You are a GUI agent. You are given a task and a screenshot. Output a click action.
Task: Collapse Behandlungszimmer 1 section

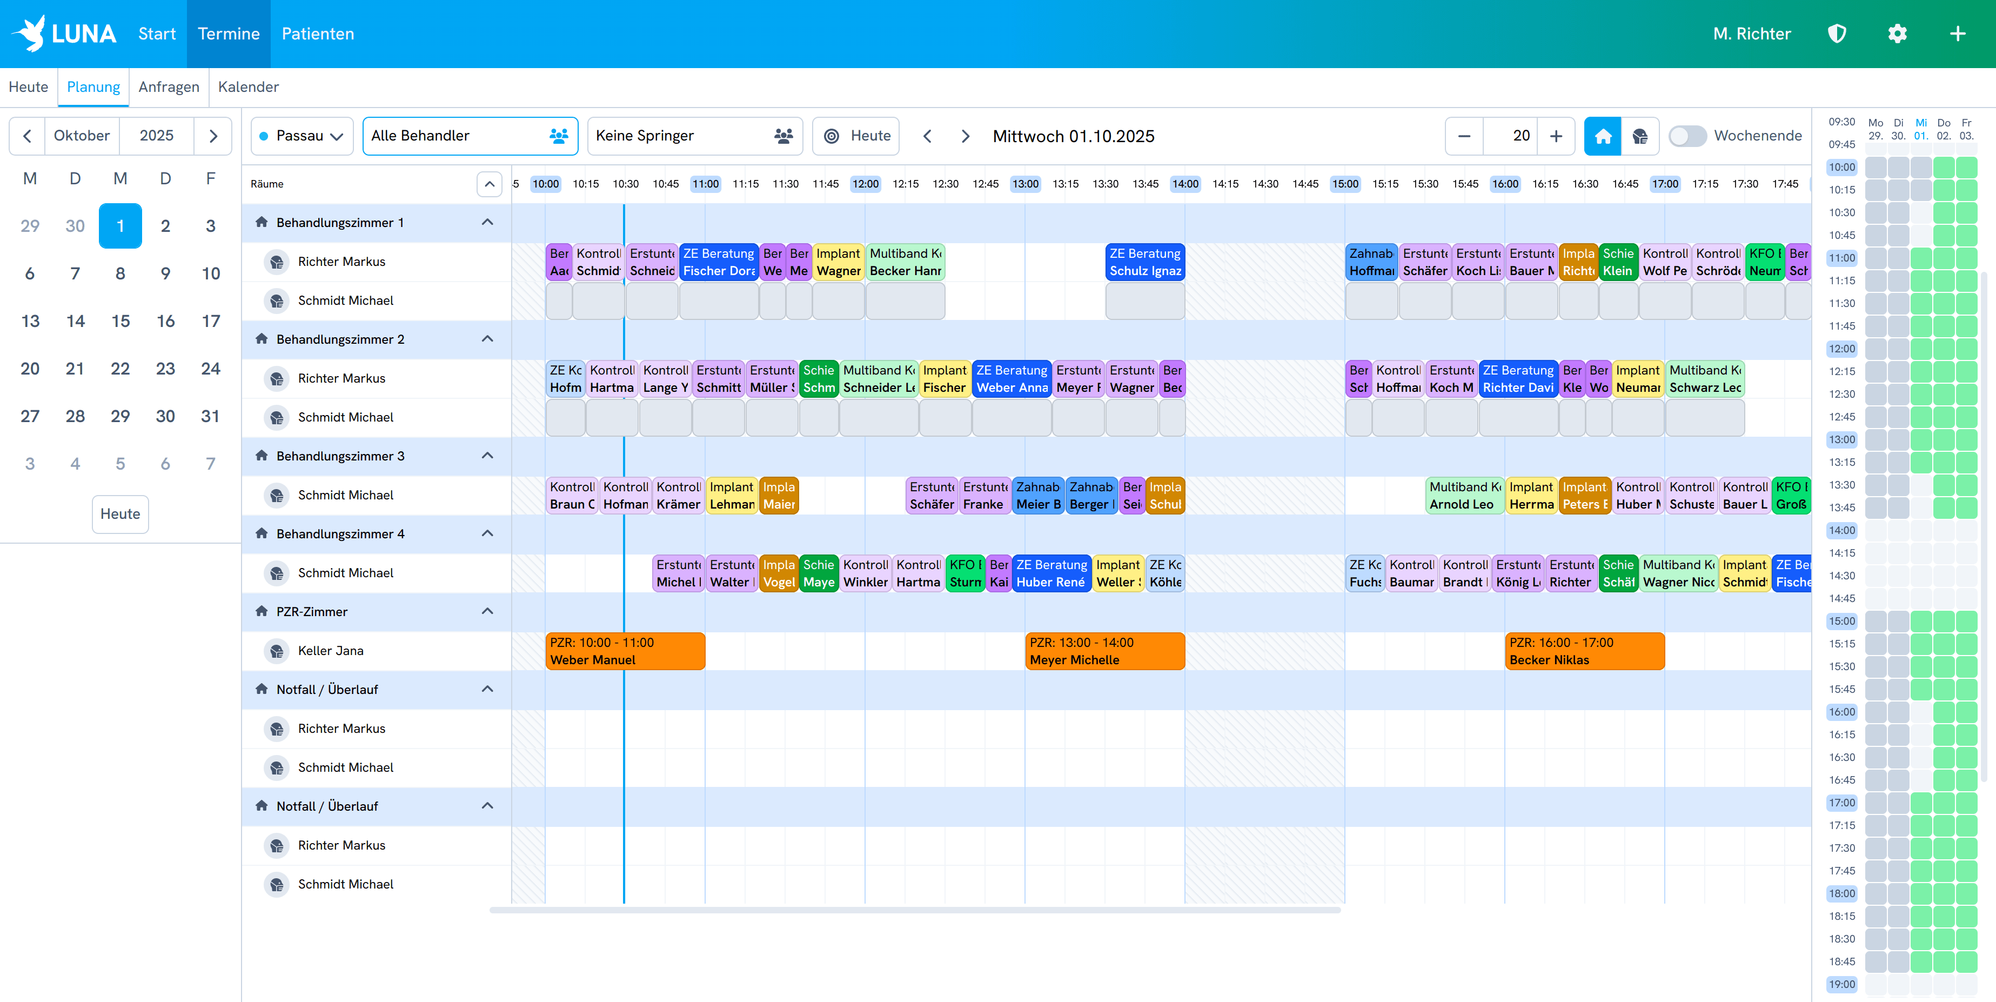click(x=487, y=223)
